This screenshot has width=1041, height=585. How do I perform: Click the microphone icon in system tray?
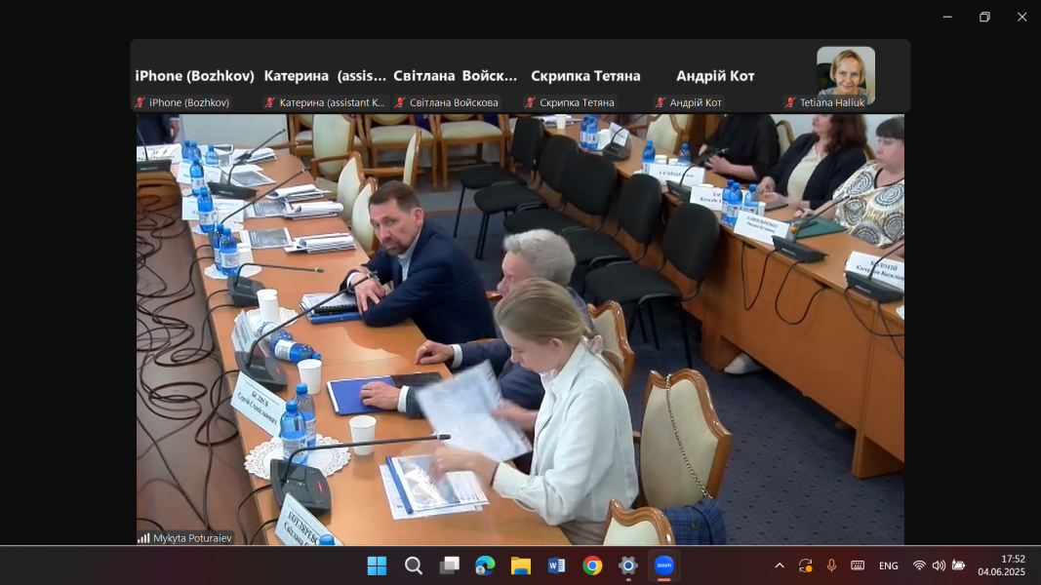point(831,565)
